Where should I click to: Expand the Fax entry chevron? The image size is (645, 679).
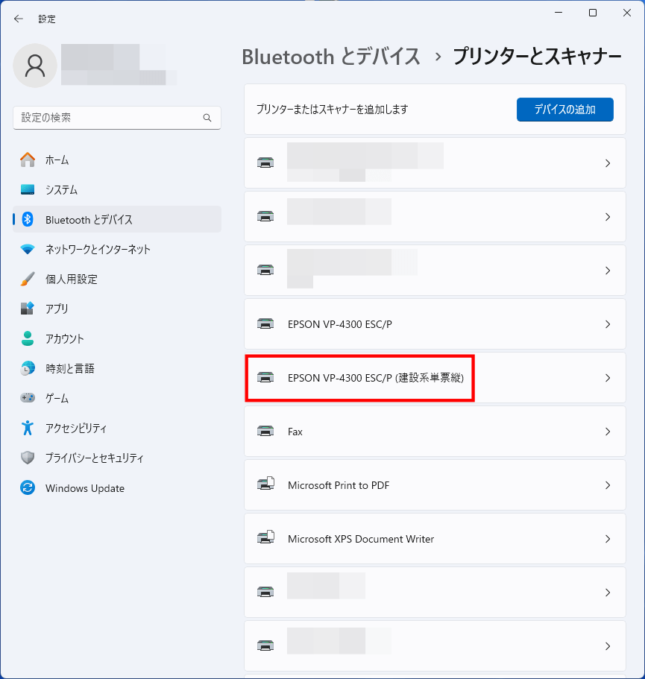(608, 432)
